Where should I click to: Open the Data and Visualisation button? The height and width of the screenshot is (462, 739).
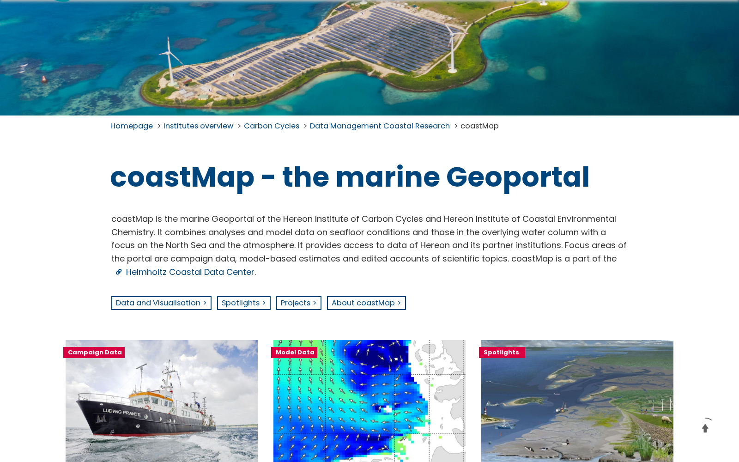161,303
